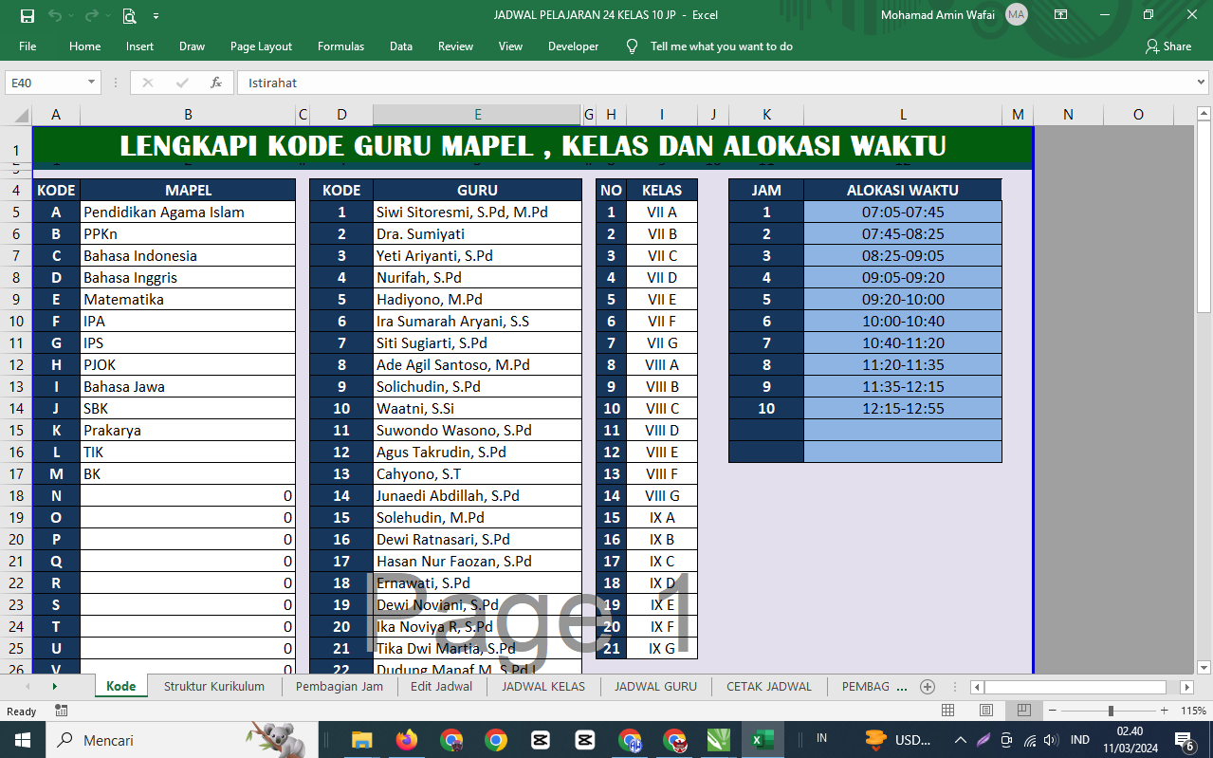
Task: Open the Formulas ribbon tab
Action: 340,46
